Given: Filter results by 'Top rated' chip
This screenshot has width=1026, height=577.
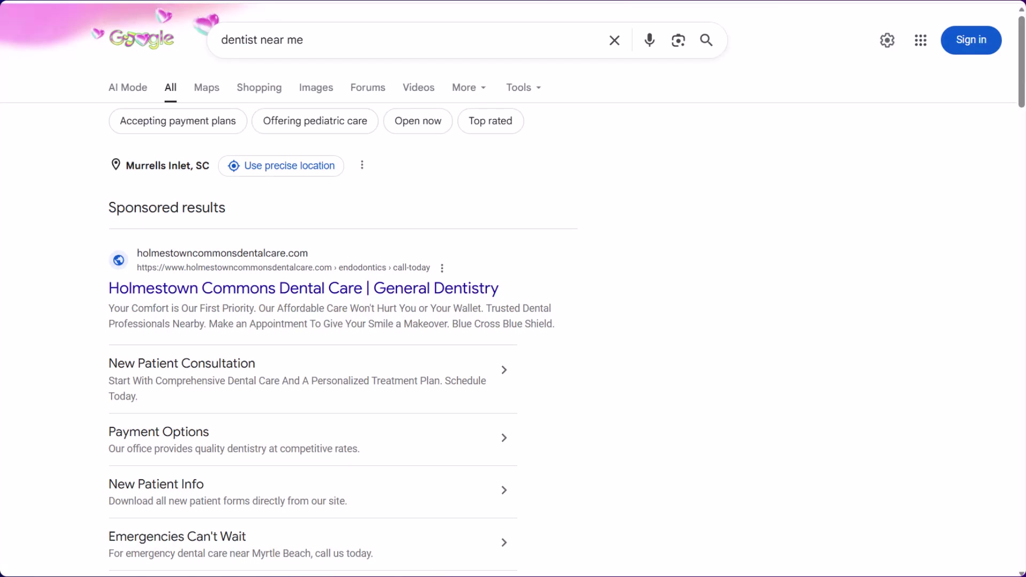Looking at the screenshot, I should [x=491, y=121].
